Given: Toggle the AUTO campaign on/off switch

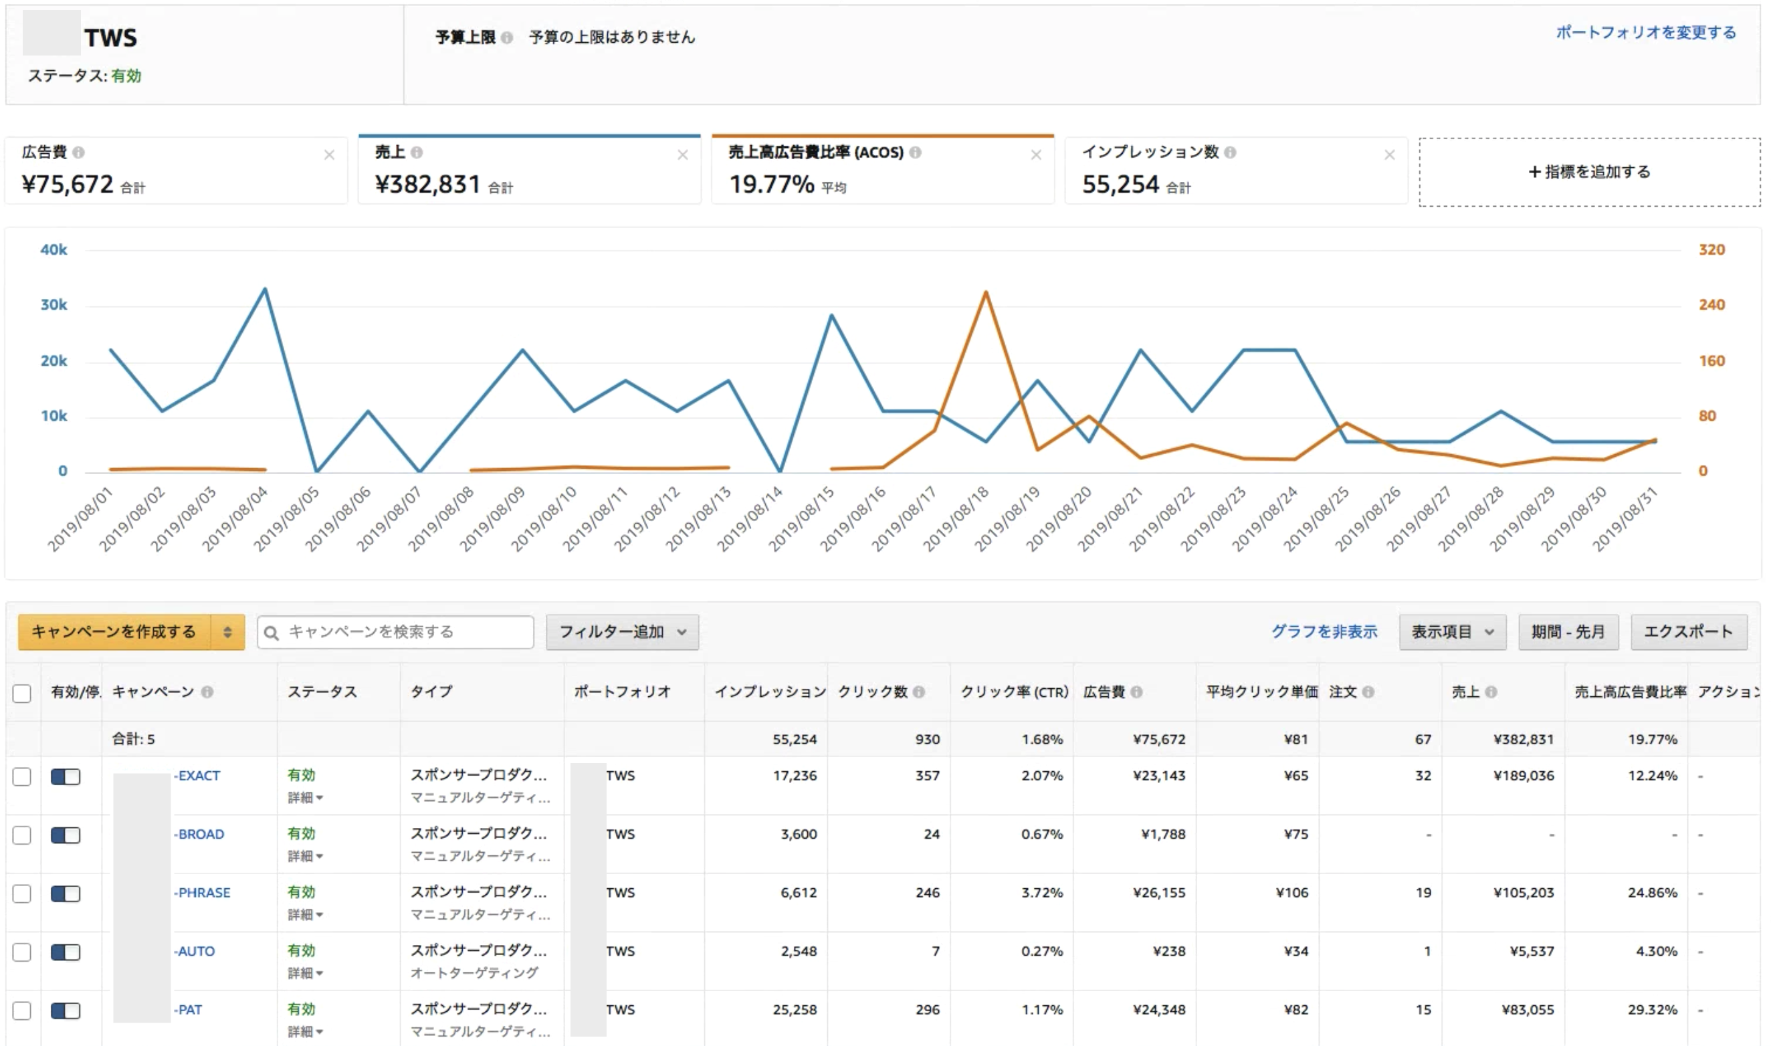Looking at the screenshot, I should [66, 952].
